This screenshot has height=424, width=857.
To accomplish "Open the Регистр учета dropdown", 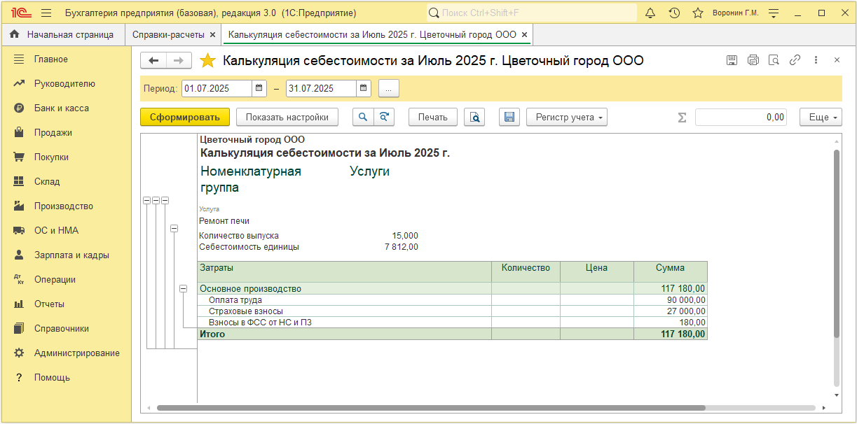I will coord(567,117).
